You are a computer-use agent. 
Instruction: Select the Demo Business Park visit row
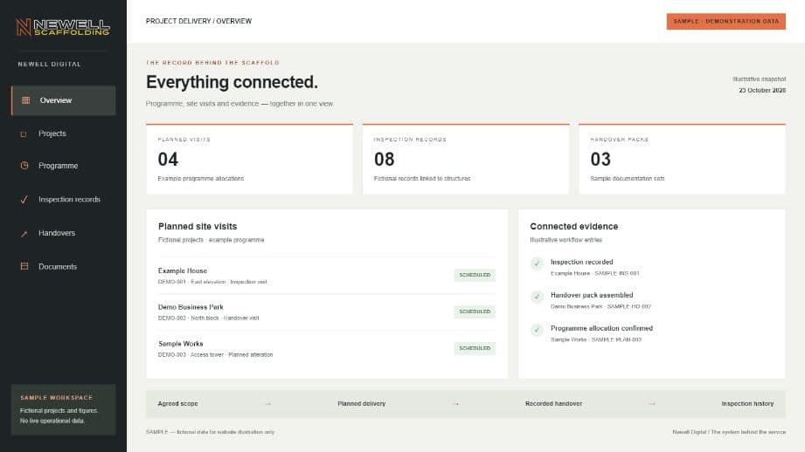click(327, 312)
